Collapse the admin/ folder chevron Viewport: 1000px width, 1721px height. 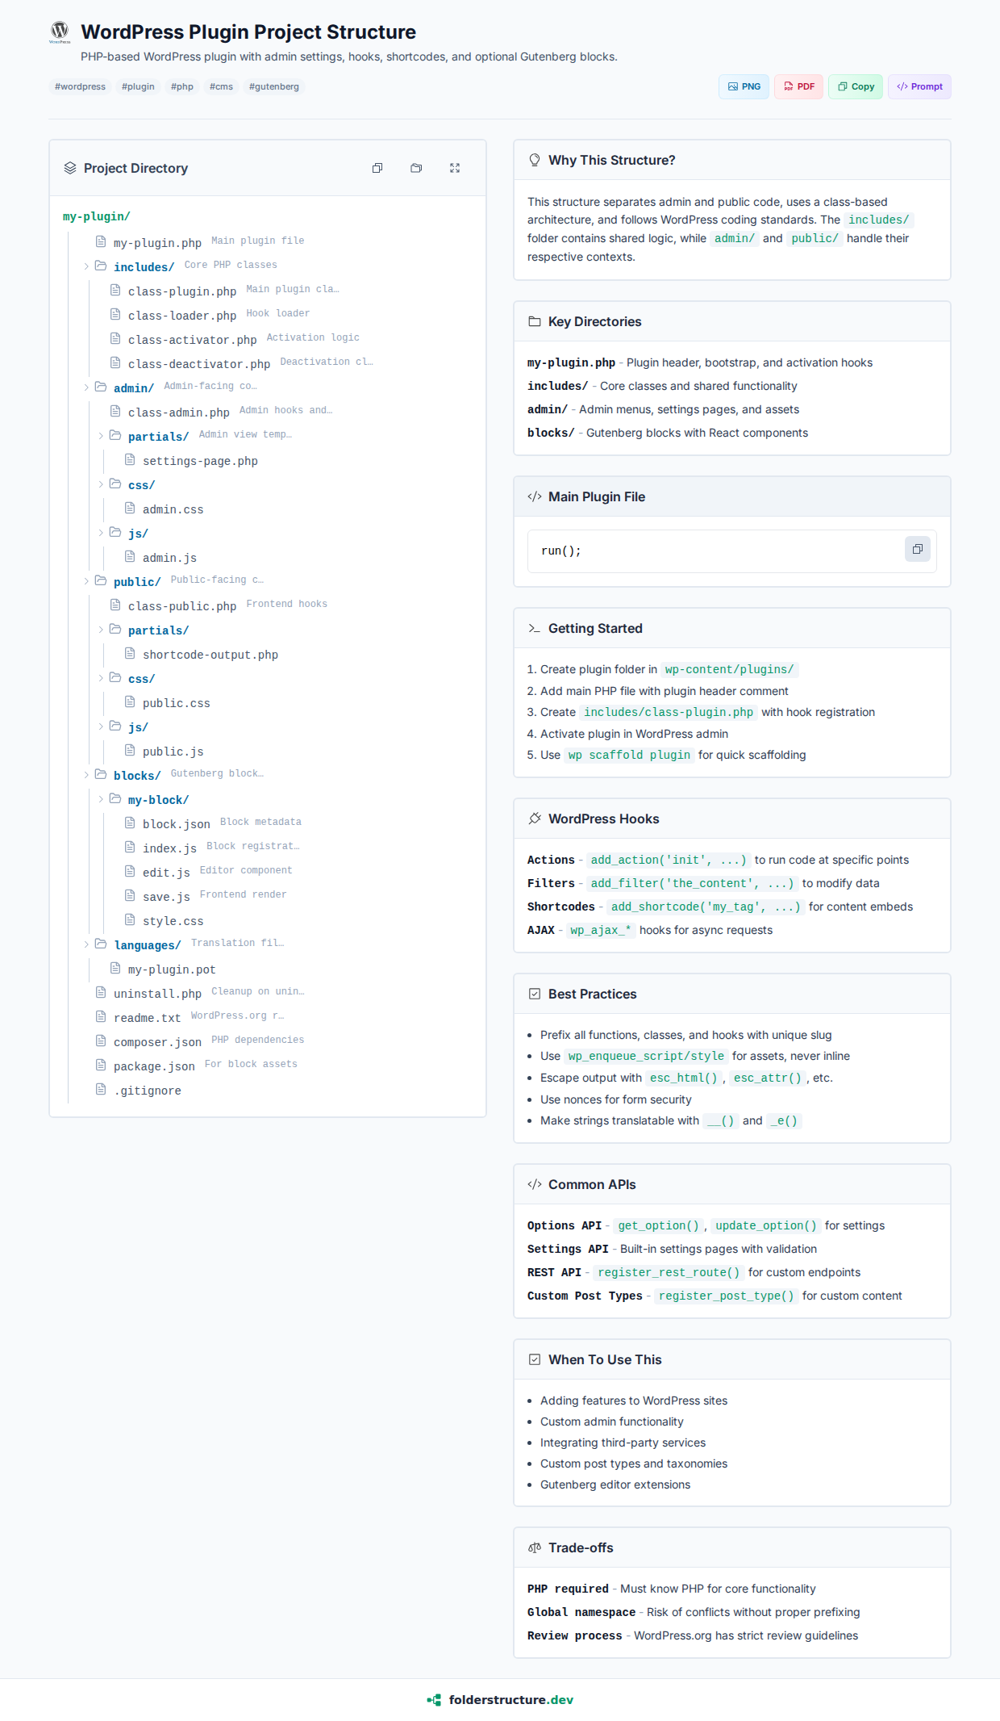[x=86, y=387]
